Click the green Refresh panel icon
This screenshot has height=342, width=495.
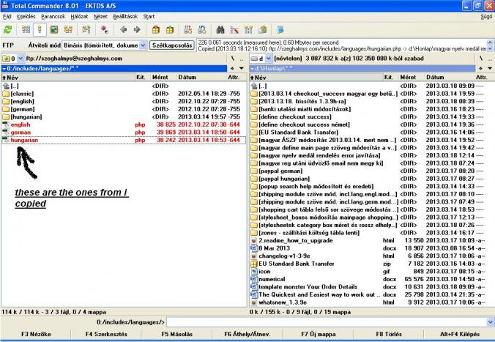(x=7, y=30)
